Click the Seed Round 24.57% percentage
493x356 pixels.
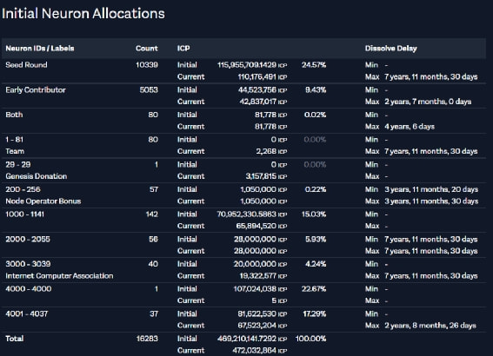(314, 65)
